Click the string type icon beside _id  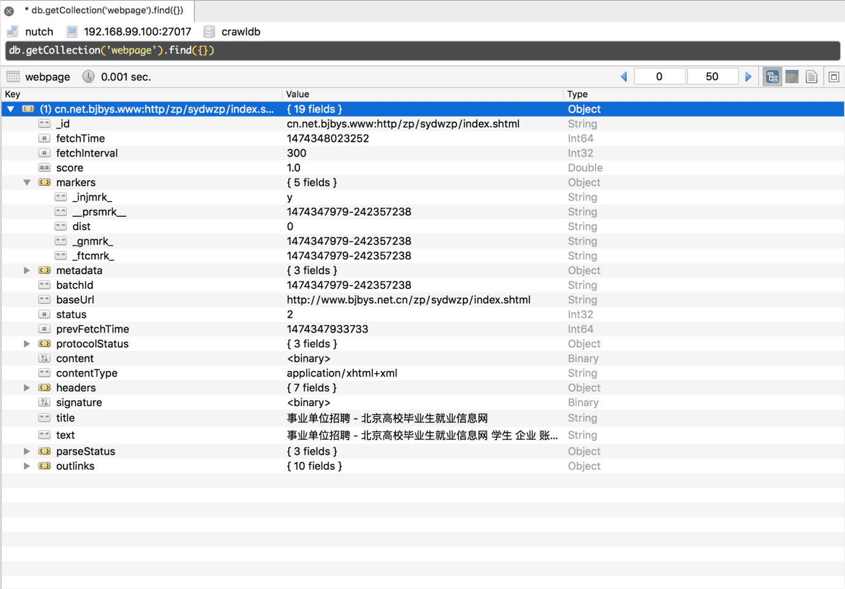click(44, 123)
